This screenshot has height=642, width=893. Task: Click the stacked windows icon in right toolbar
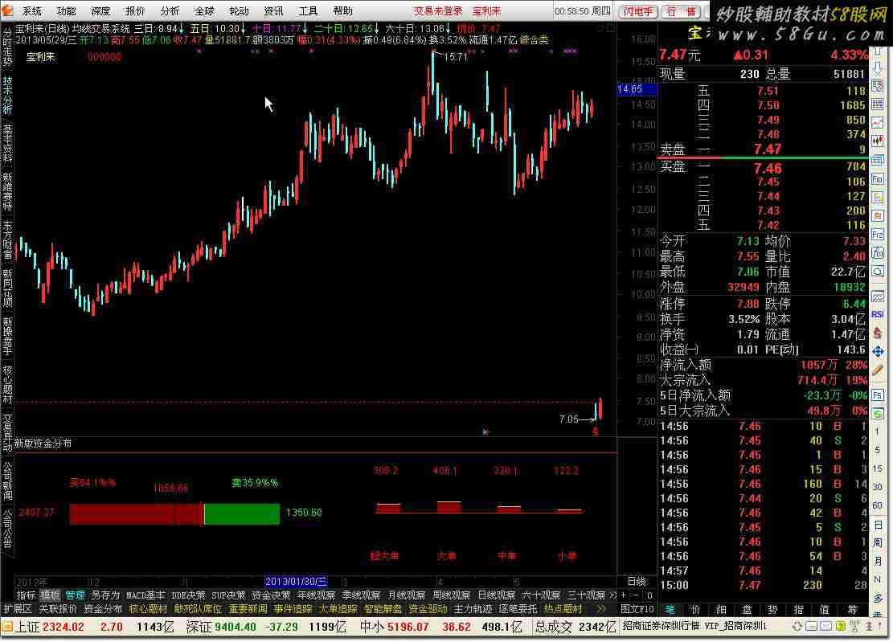tap(878, 160)
